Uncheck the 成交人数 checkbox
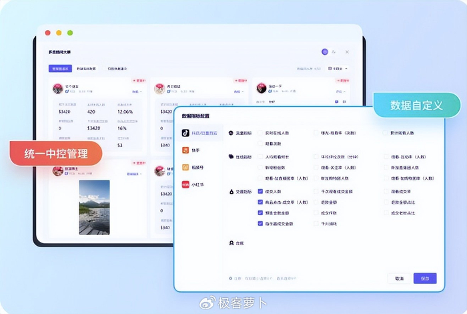Image resolution: width=467 pixels, height=314 pixels. [260, 192]
